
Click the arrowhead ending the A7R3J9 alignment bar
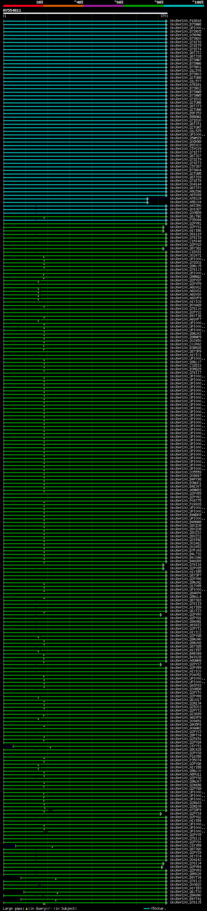click(x=148, y=199)
